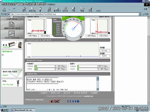Expand the toolbar overflow chevron

point(149,7)
